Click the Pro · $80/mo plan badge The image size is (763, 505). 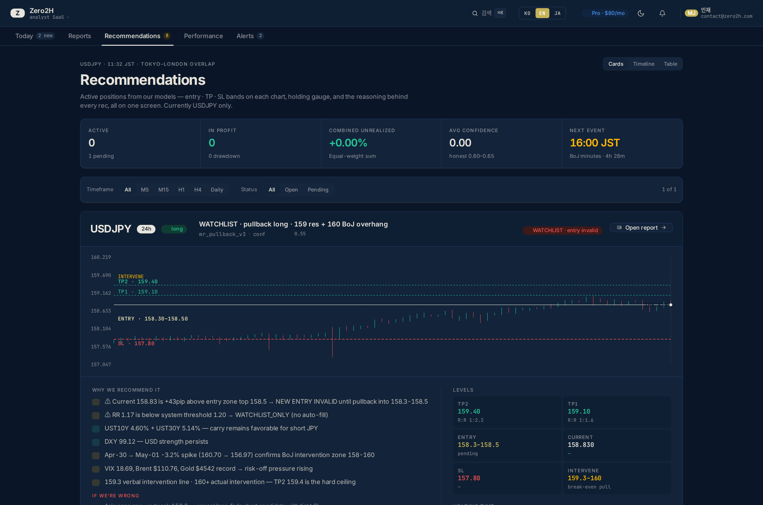(x=605, y=13)
